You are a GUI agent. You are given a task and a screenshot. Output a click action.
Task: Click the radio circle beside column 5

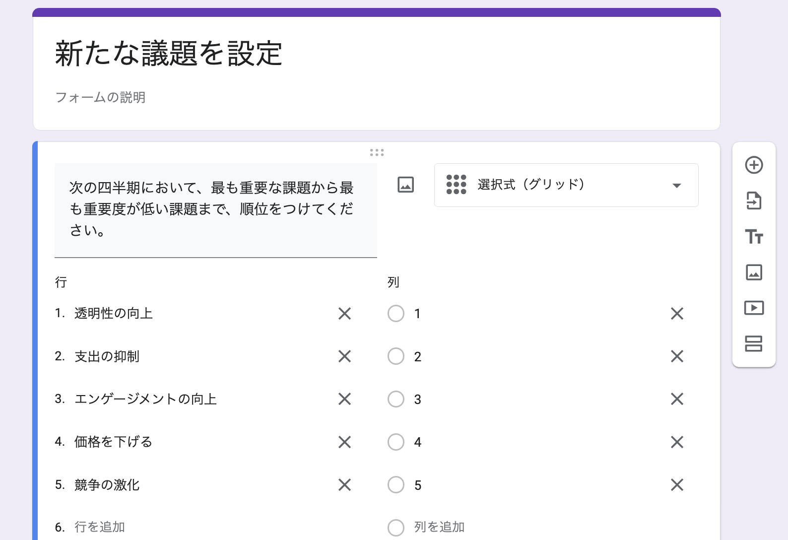click(396, 485)
